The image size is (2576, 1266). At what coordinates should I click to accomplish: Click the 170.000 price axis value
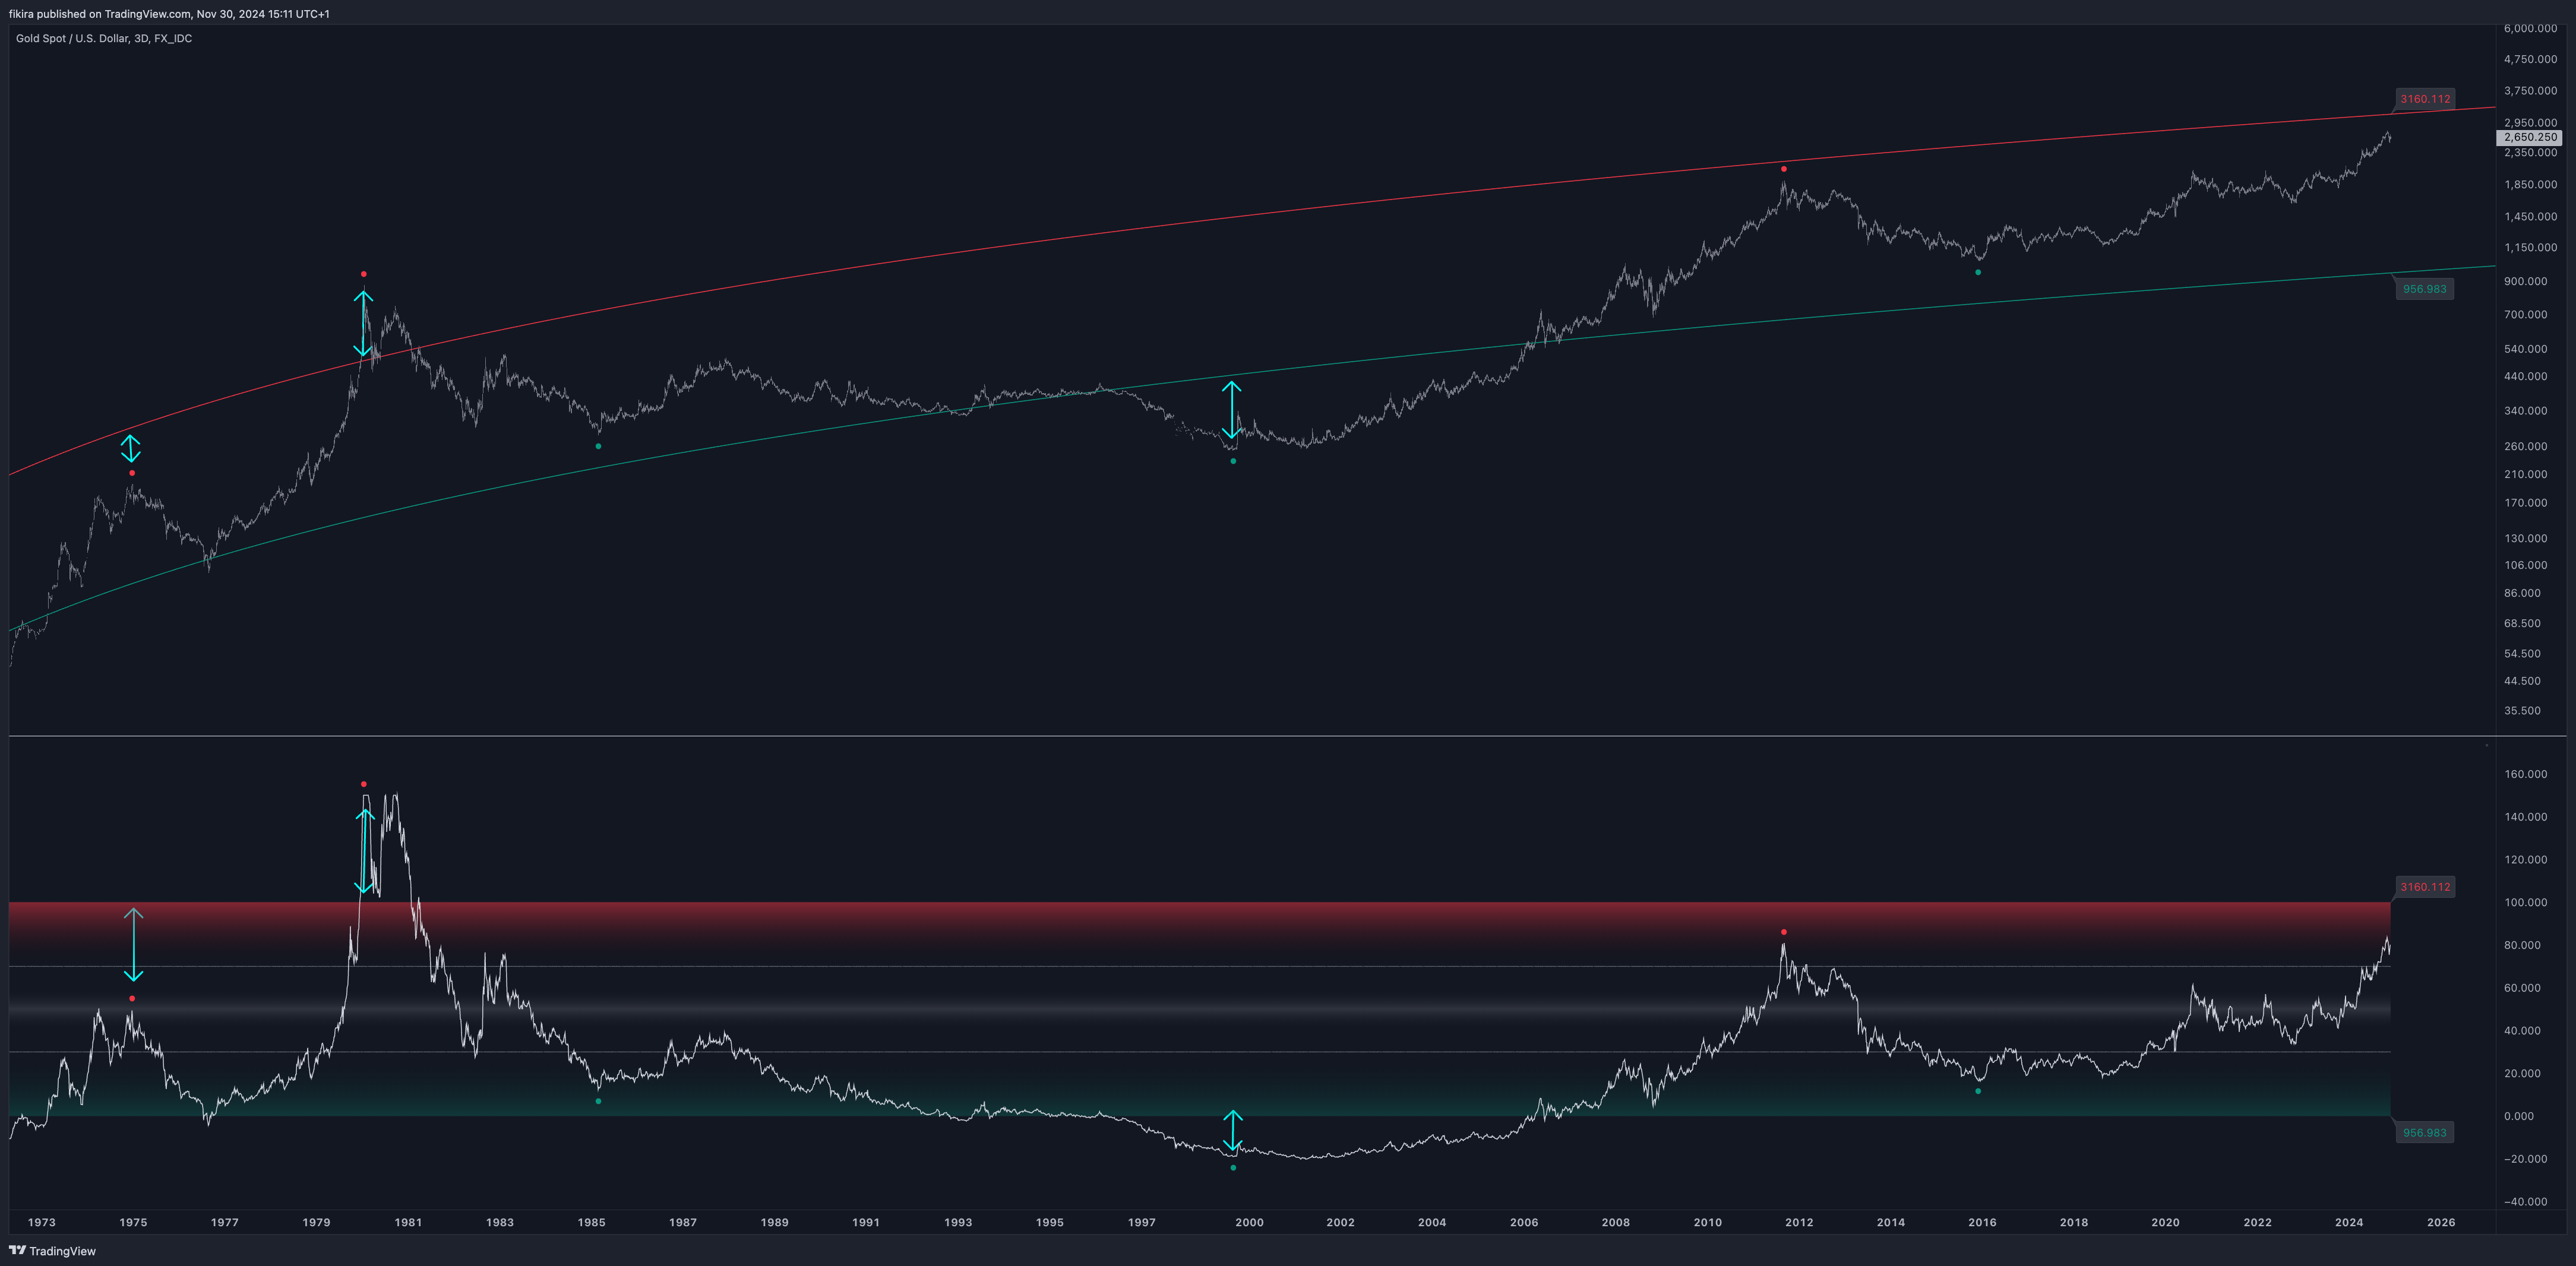(2526, 504)
